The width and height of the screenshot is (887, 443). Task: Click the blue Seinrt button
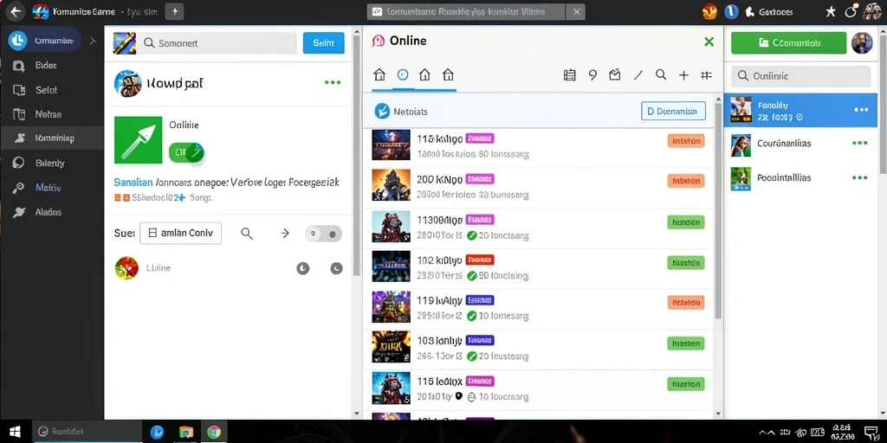(324, 43)
